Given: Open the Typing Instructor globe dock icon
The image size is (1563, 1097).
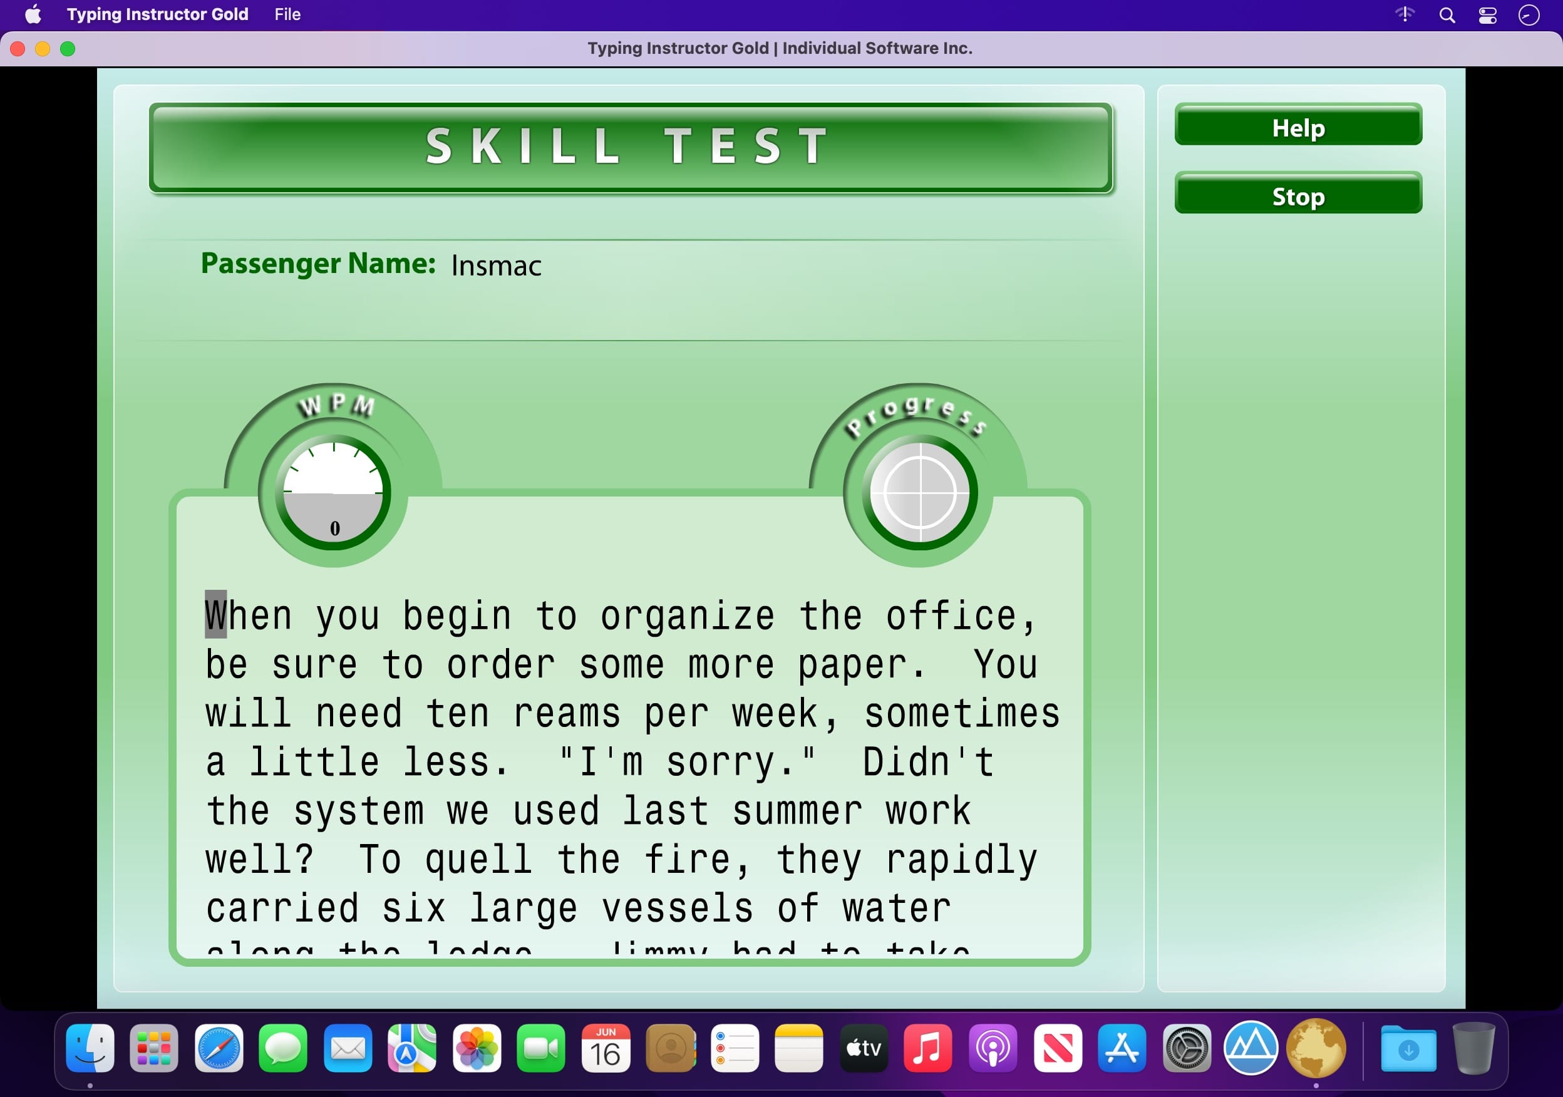Looking at the screenshot, I should [x=1315, y=1048].
